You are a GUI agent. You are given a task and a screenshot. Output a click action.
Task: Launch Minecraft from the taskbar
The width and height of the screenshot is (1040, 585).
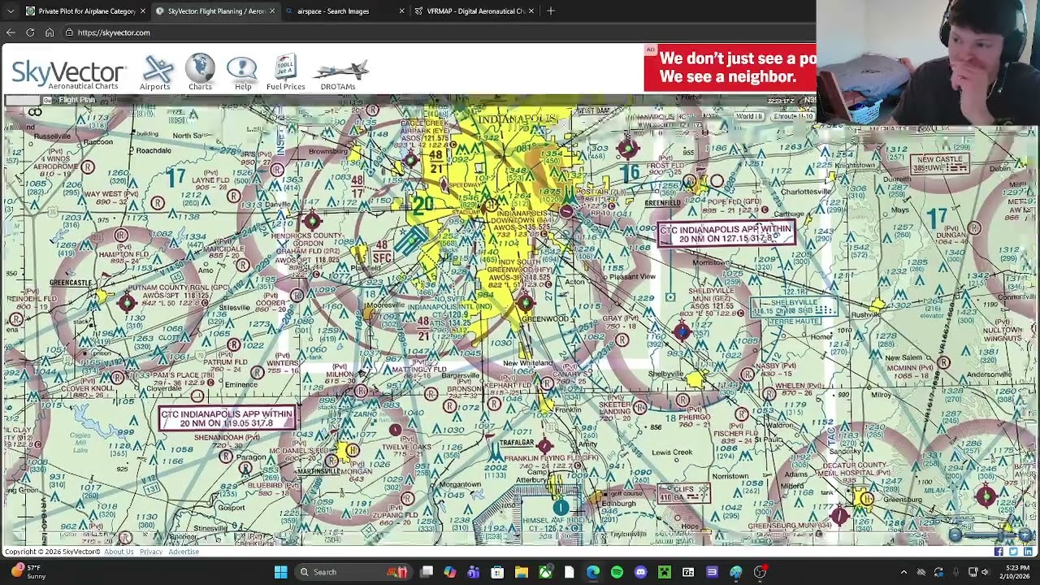pyautogui.click(x=665, y=572)
